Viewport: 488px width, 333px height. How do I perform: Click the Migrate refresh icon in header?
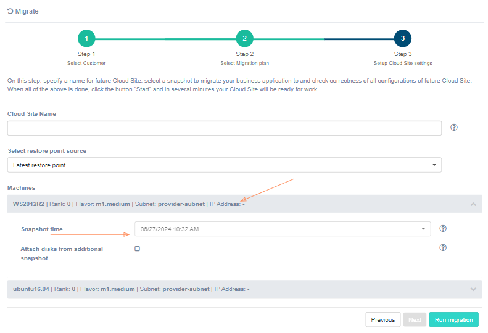click(x=10, y=11)
